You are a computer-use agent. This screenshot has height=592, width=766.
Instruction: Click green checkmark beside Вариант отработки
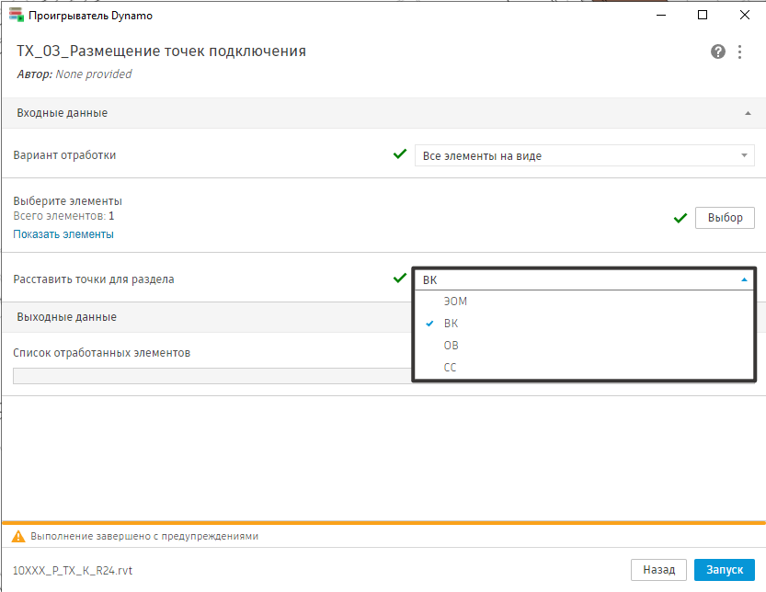[x=399, y=154]
